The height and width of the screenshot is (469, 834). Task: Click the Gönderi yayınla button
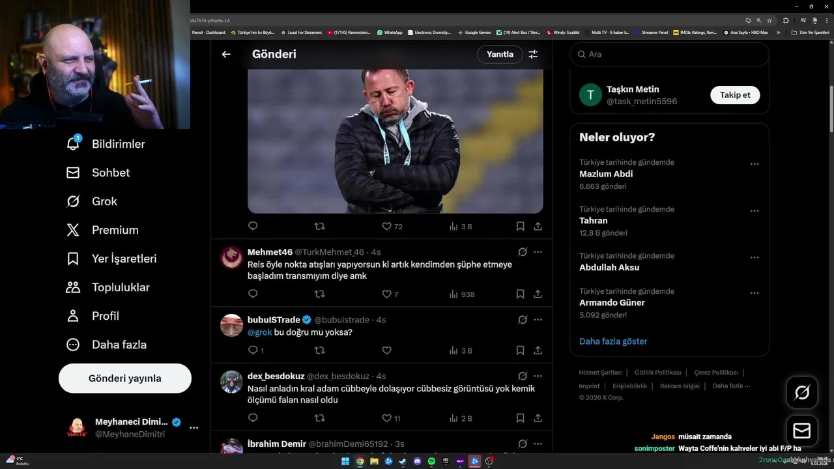click(125, 378)
